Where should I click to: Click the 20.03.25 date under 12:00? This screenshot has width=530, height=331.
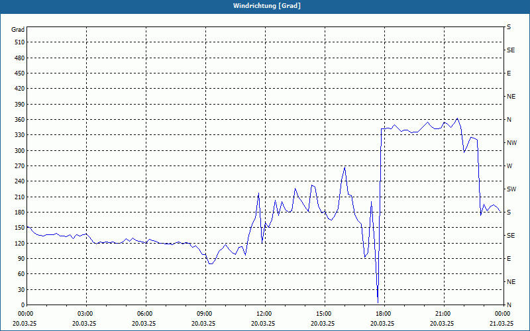[x=263, y=323]
